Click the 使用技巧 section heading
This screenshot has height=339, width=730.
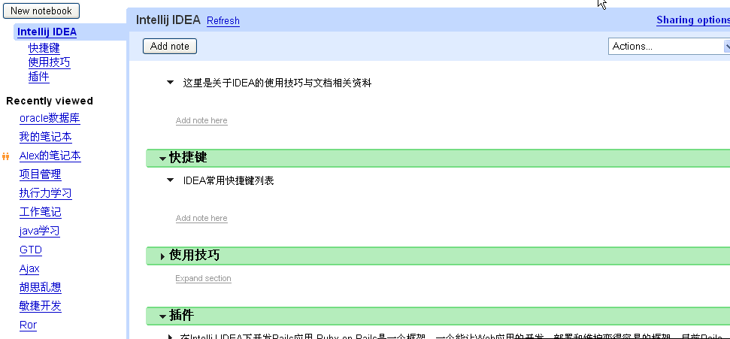[x=194, y=255]
